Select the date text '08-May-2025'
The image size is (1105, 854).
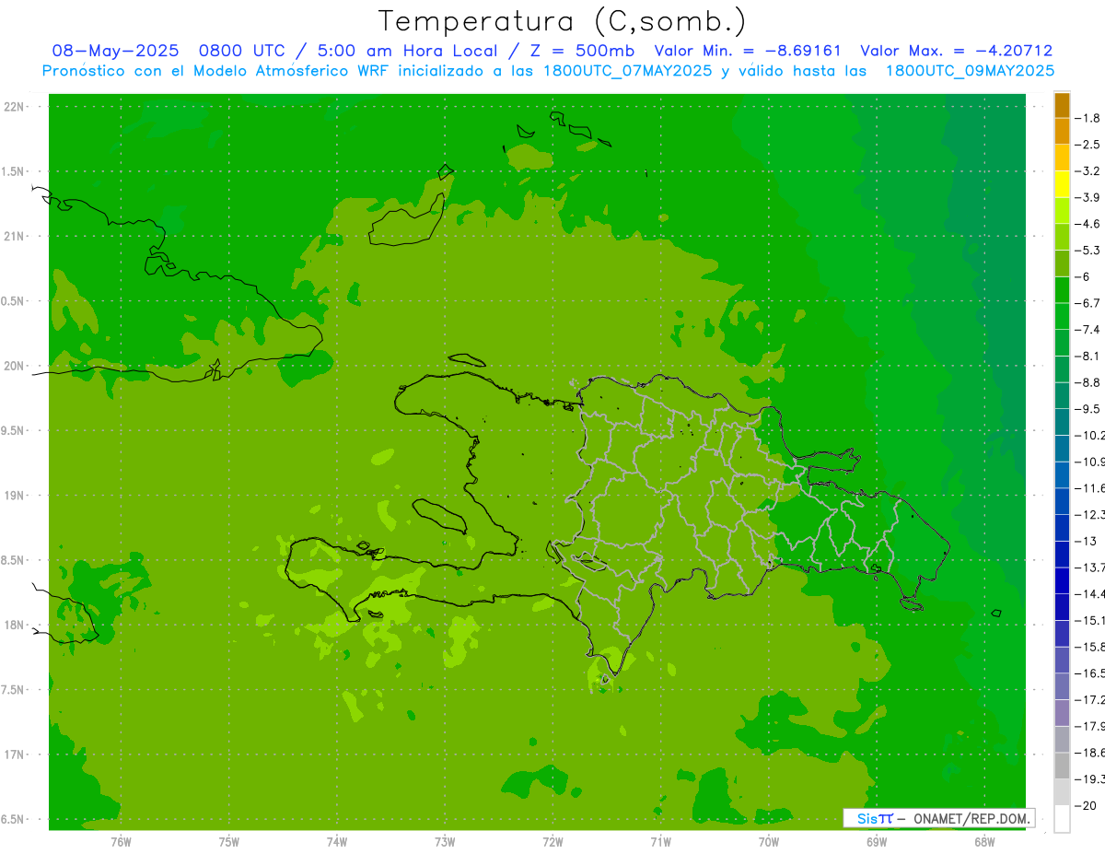(x=114, y=51)
